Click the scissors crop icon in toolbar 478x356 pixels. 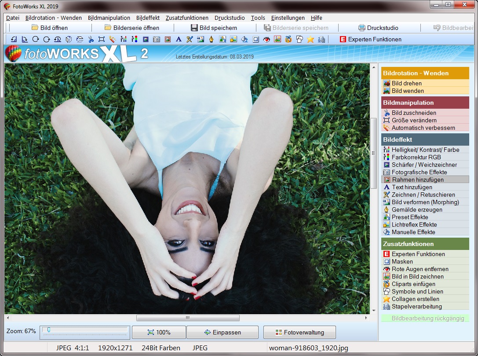[x=91, y=39]
